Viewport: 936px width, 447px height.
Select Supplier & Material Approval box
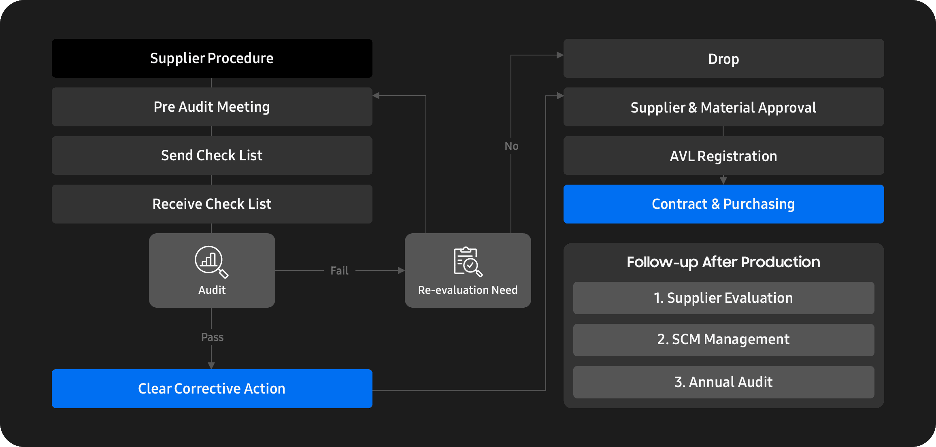coord(724,107)
